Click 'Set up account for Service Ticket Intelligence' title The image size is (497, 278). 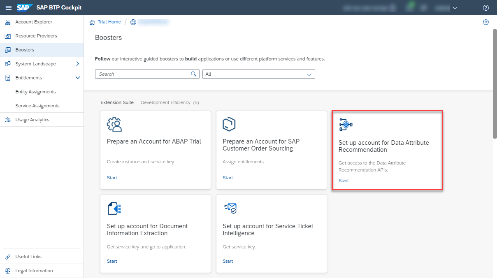[268, 229]
